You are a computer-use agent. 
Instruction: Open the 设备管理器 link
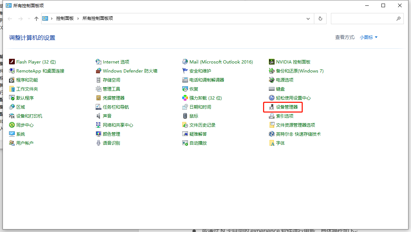click(287, 107)
